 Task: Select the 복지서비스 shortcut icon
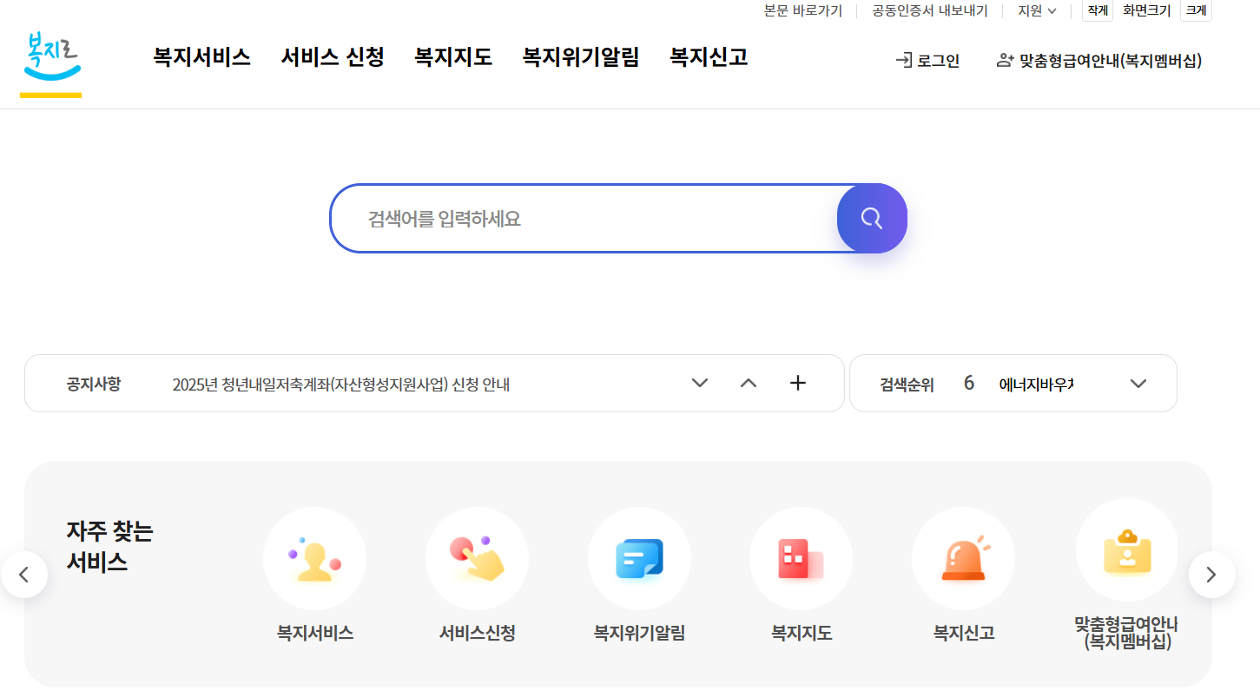[x=314, y=558]
